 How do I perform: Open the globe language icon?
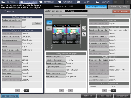pos(116,2)
